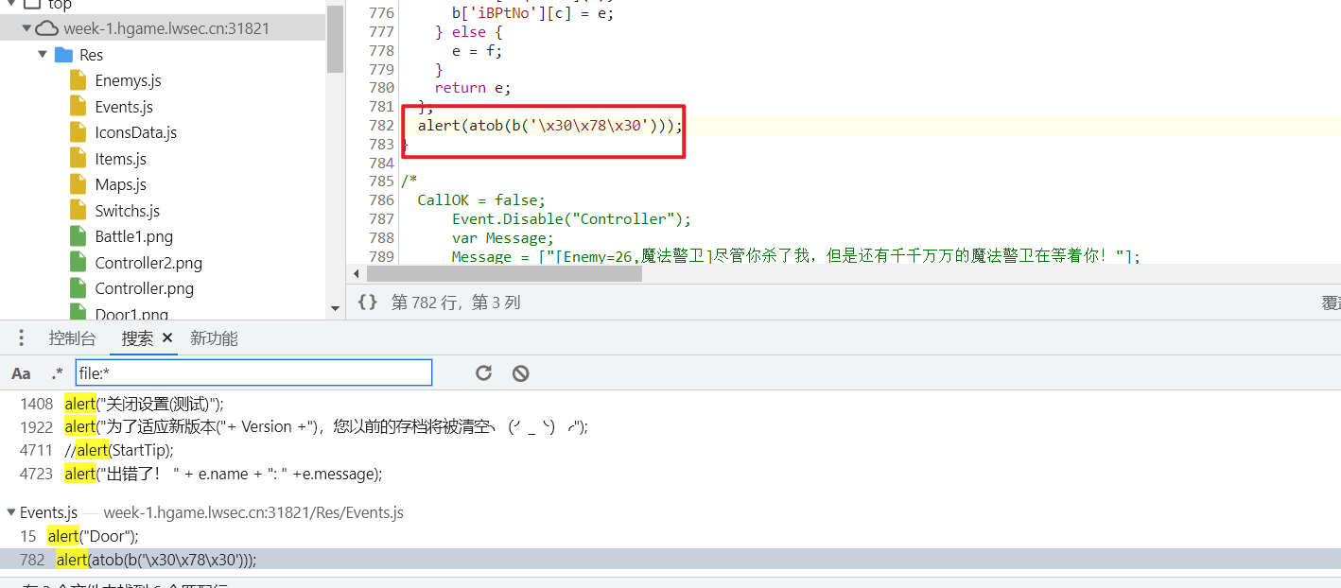Click the file tree vertical scrollbar
The height and width of the screenshot is (588, 1341).
[335, 38]
